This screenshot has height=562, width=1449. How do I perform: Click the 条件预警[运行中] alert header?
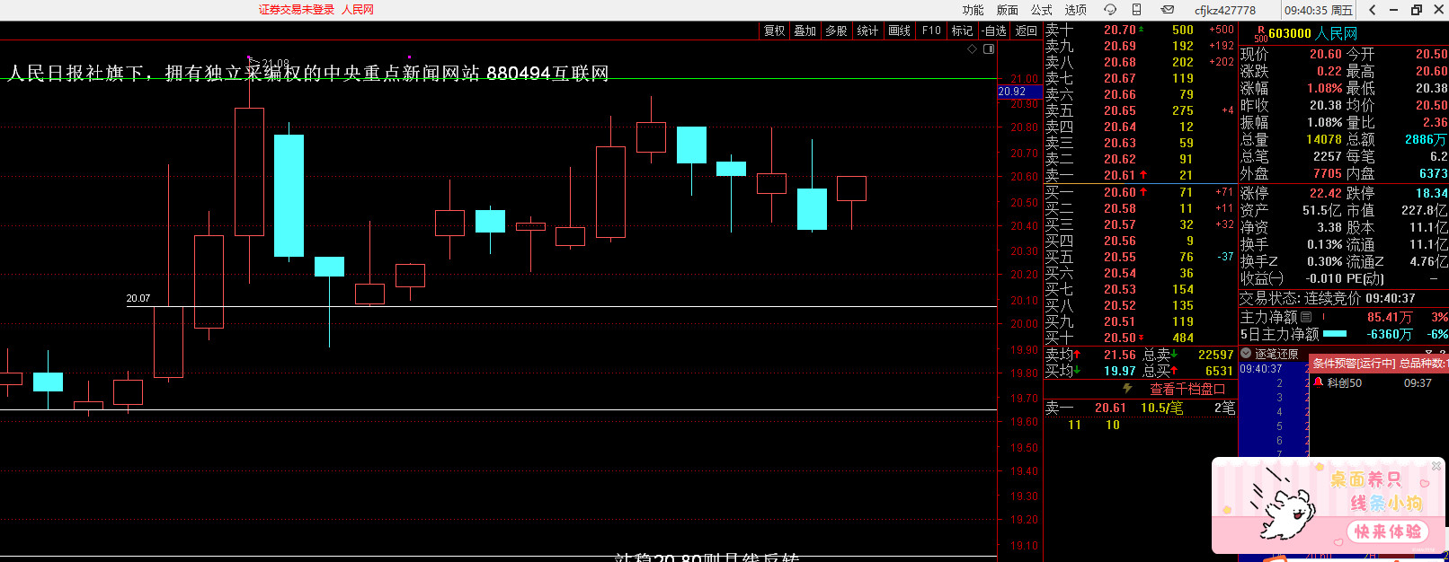[1379, 363]
